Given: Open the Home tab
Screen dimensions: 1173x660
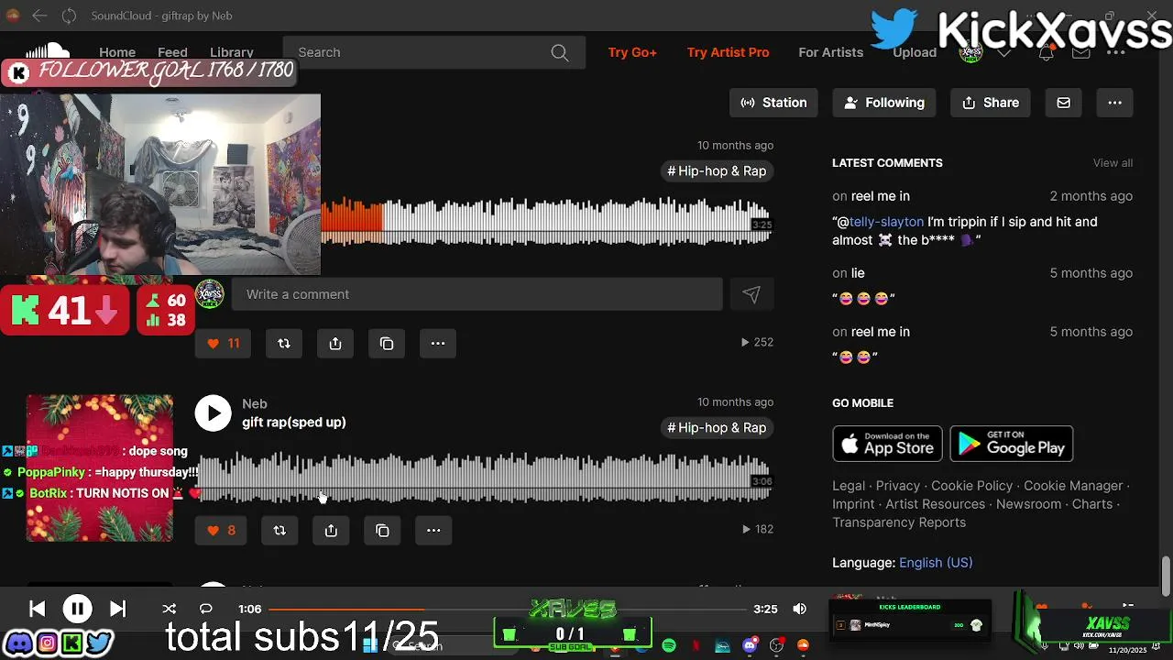Looking at the screenshot, I should click(x=117, y=52).
